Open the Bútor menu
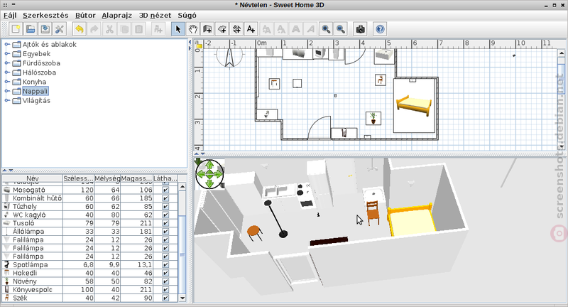The width and height of the screenshot is (568, 307). [x=85, y=15]
